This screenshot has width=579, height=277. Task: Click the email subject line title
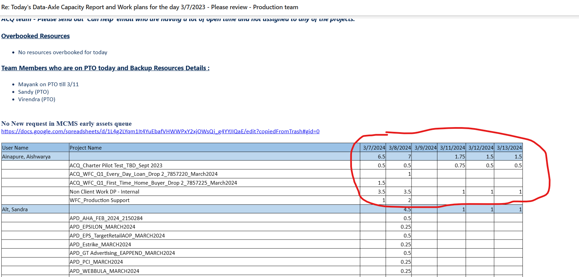[150, 7]
